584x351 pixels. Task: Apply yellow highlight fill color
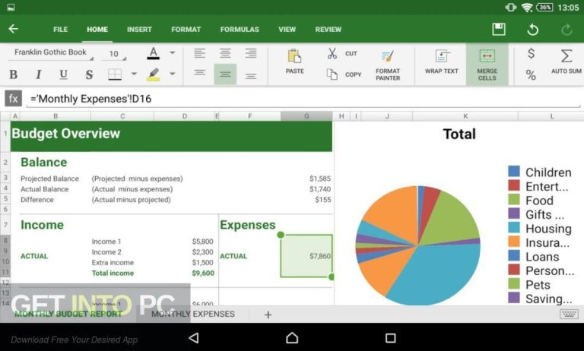(153, 74)
